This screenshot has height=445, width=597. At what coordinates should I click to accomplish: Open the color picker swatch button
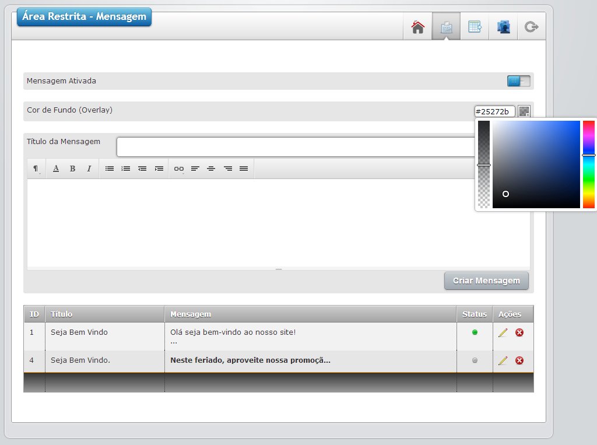[x=524, y=111]
